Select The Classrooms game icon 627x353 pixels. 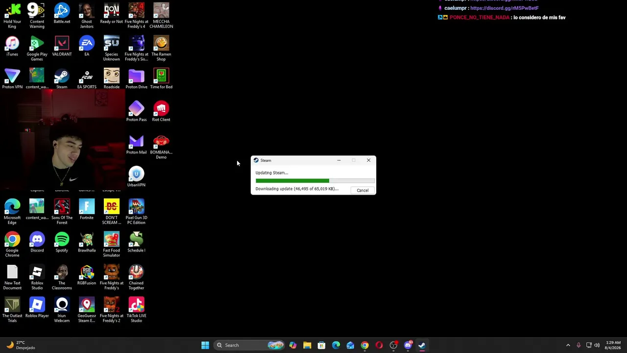coord(62,277)
